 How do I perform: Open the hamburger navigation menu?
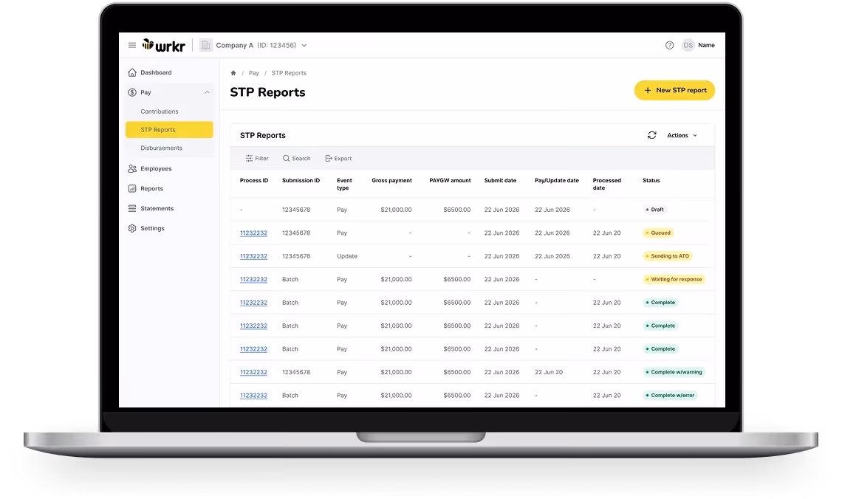pyautogui.click(x=132, y=45)
